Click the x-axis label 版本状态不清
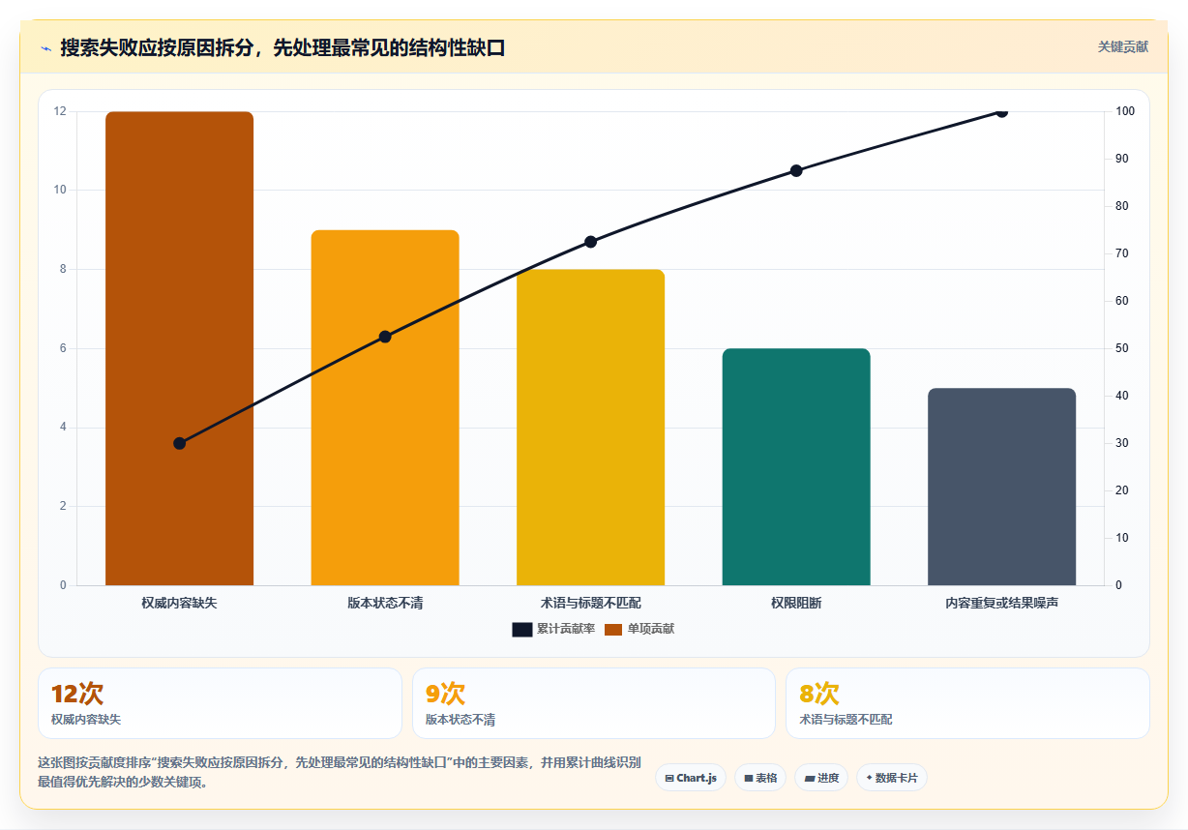 385,603
